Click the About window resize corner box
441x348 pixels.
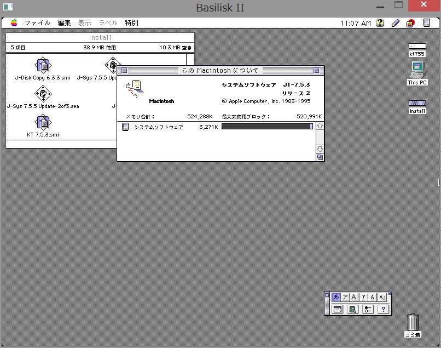click(x=320, y=157)
